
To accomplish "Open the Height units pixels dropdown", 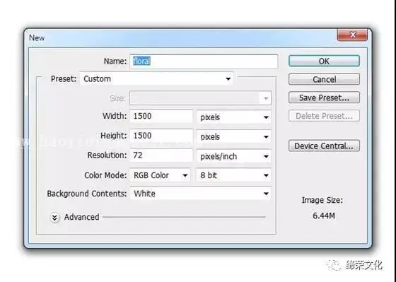I will point(234,136).
